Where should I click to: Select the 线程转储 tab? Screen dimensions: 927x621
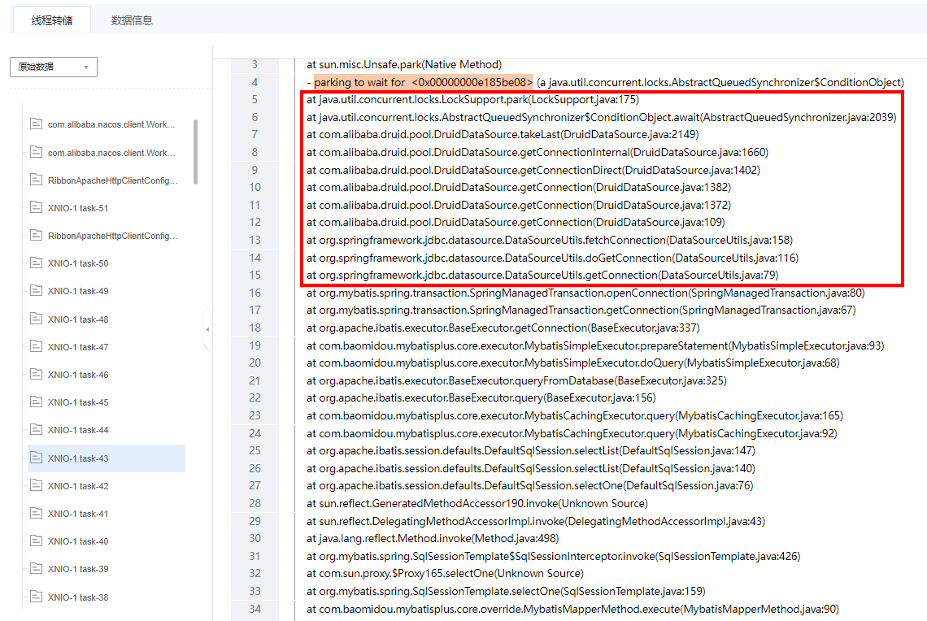pyautogui.click(x=52, y=20)
